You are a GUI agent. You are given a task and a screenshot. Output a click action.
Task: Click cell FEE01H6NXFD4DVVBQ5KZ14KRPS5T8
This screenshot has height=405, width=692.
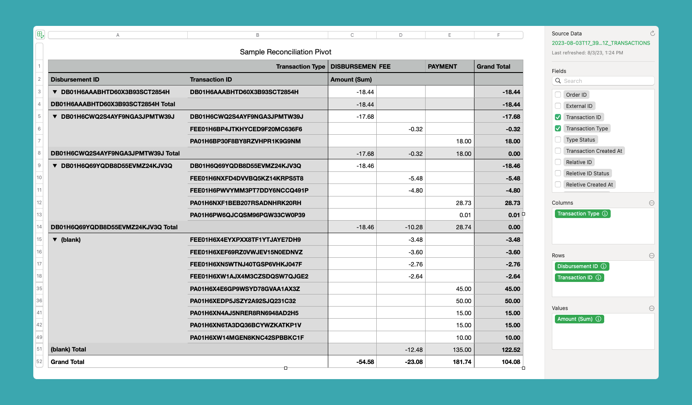258,178
